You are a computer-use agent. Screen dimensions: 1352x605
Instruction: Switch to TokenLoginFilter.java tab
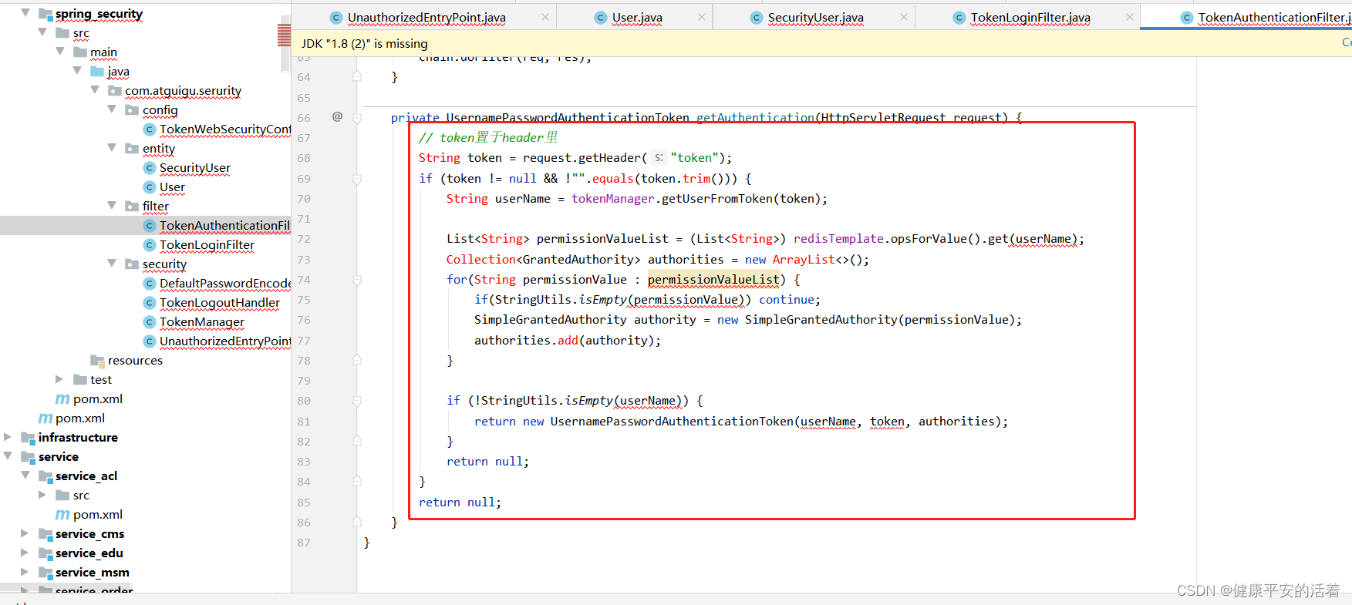(x=1030, y=17)
